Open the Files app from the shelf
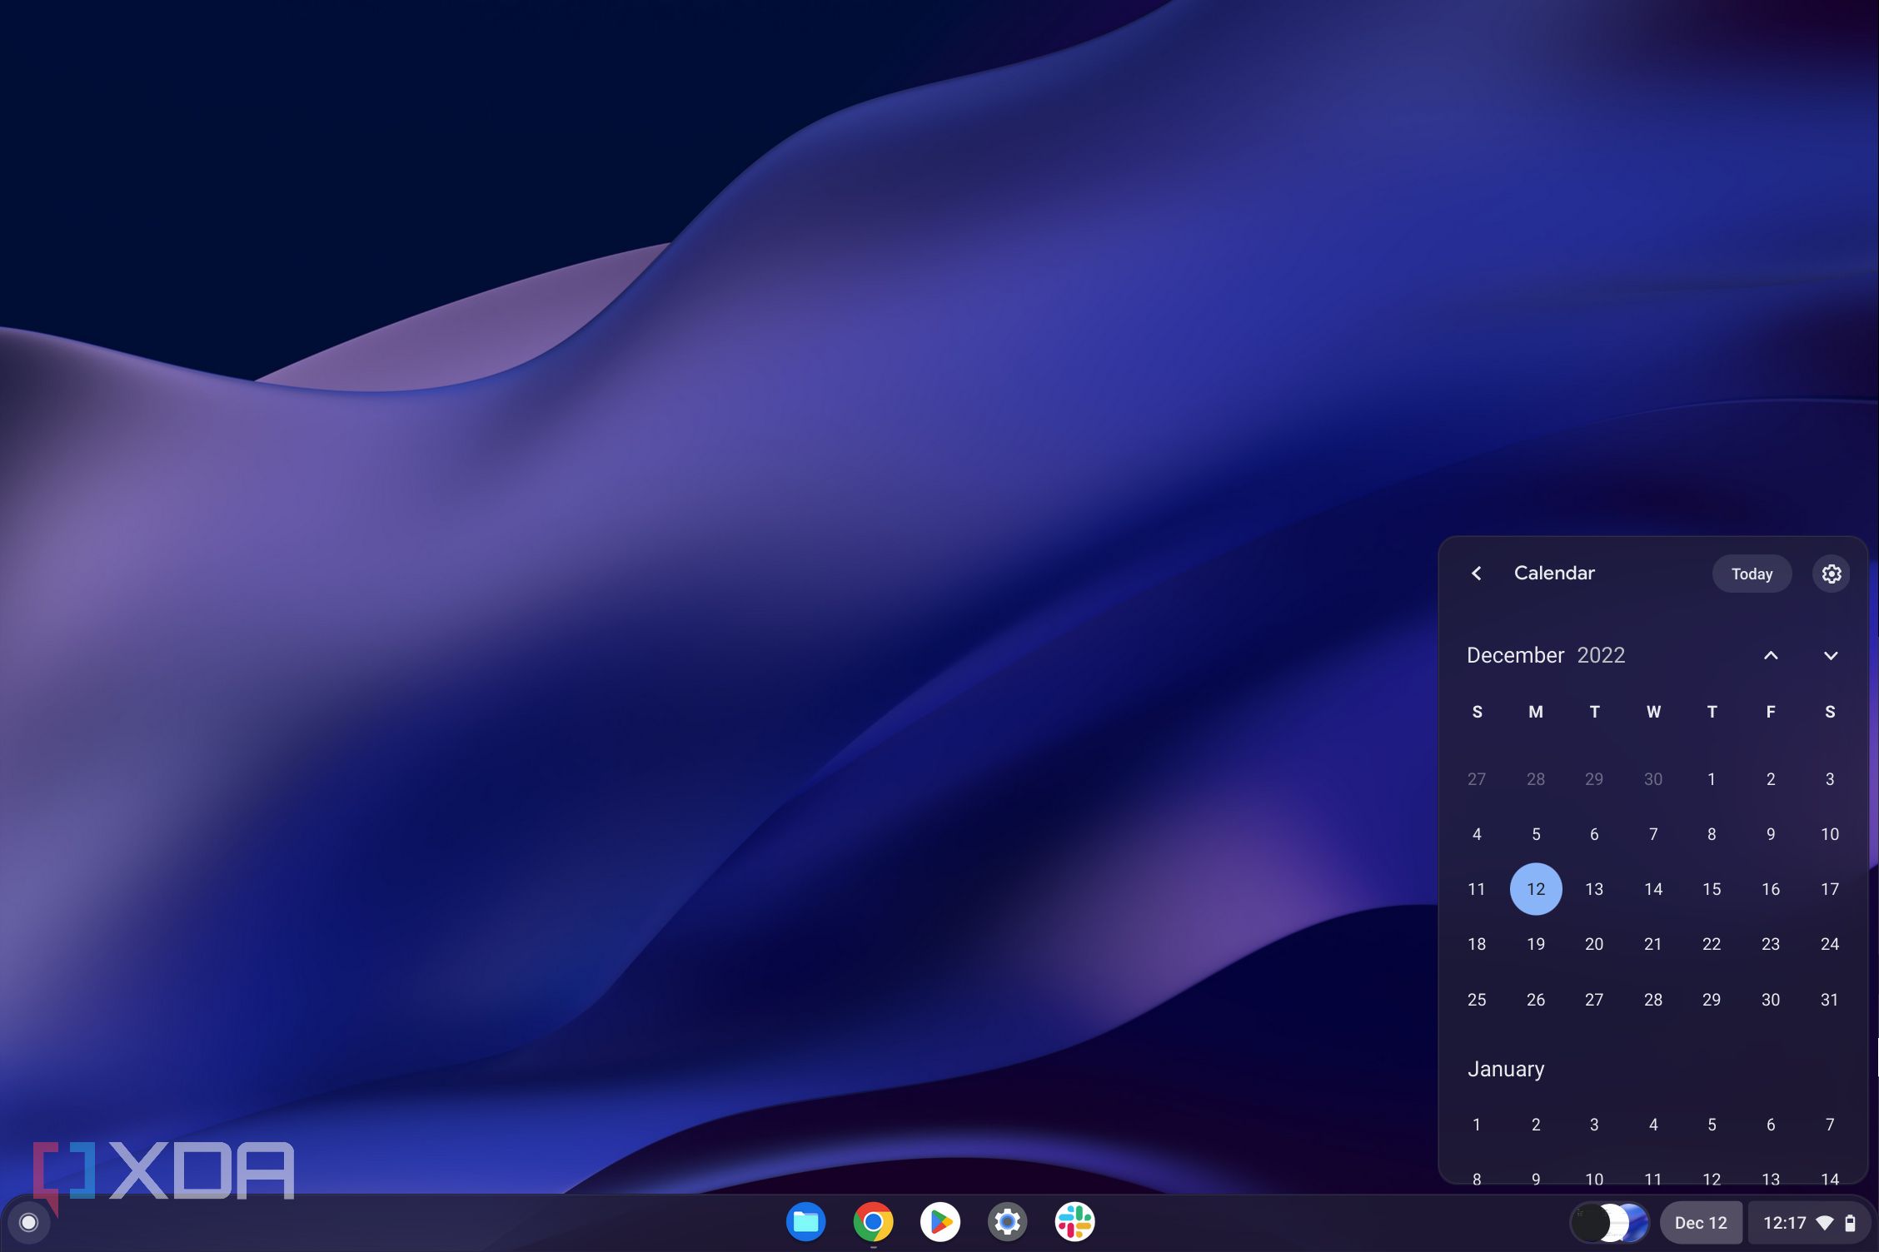 [x=805, y=1222]
